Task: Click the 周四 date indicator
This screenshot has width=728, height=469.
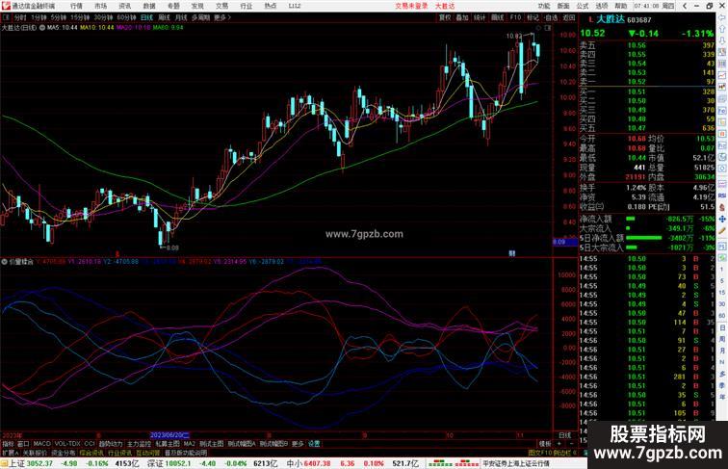Action: tap(668, 6)
